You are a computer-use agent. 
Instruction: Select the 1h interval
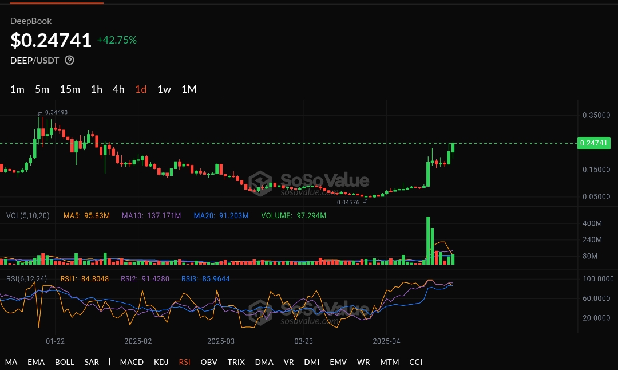[97, 89]
